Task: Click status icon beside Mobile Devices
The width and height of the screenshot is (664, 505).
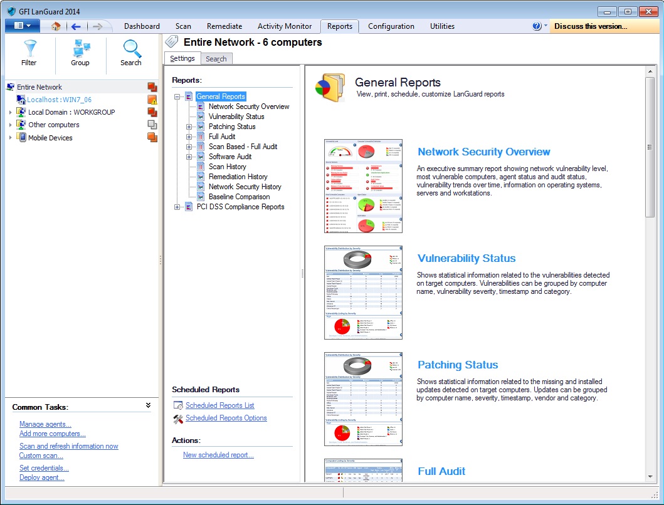Action: (x=152, y=137)
